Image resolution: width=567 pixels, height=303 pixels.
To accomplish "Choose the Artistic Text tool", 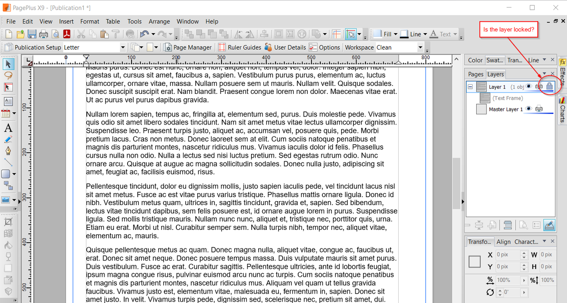I will [8, 128].
